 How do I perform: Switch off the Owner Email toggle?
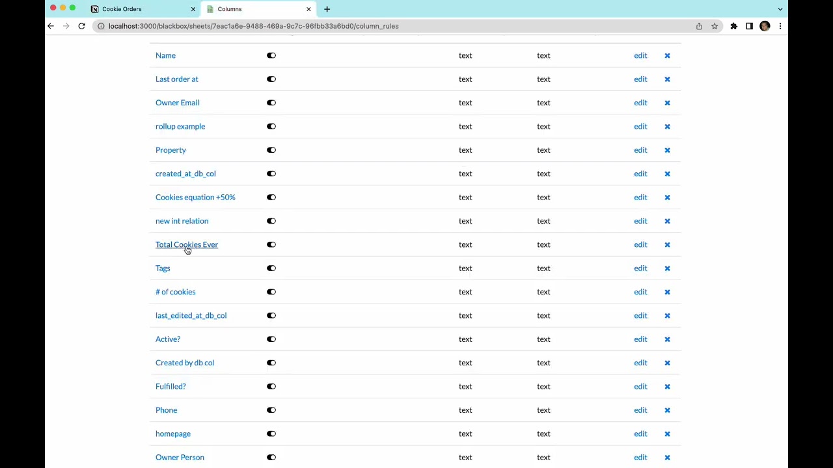271,103
